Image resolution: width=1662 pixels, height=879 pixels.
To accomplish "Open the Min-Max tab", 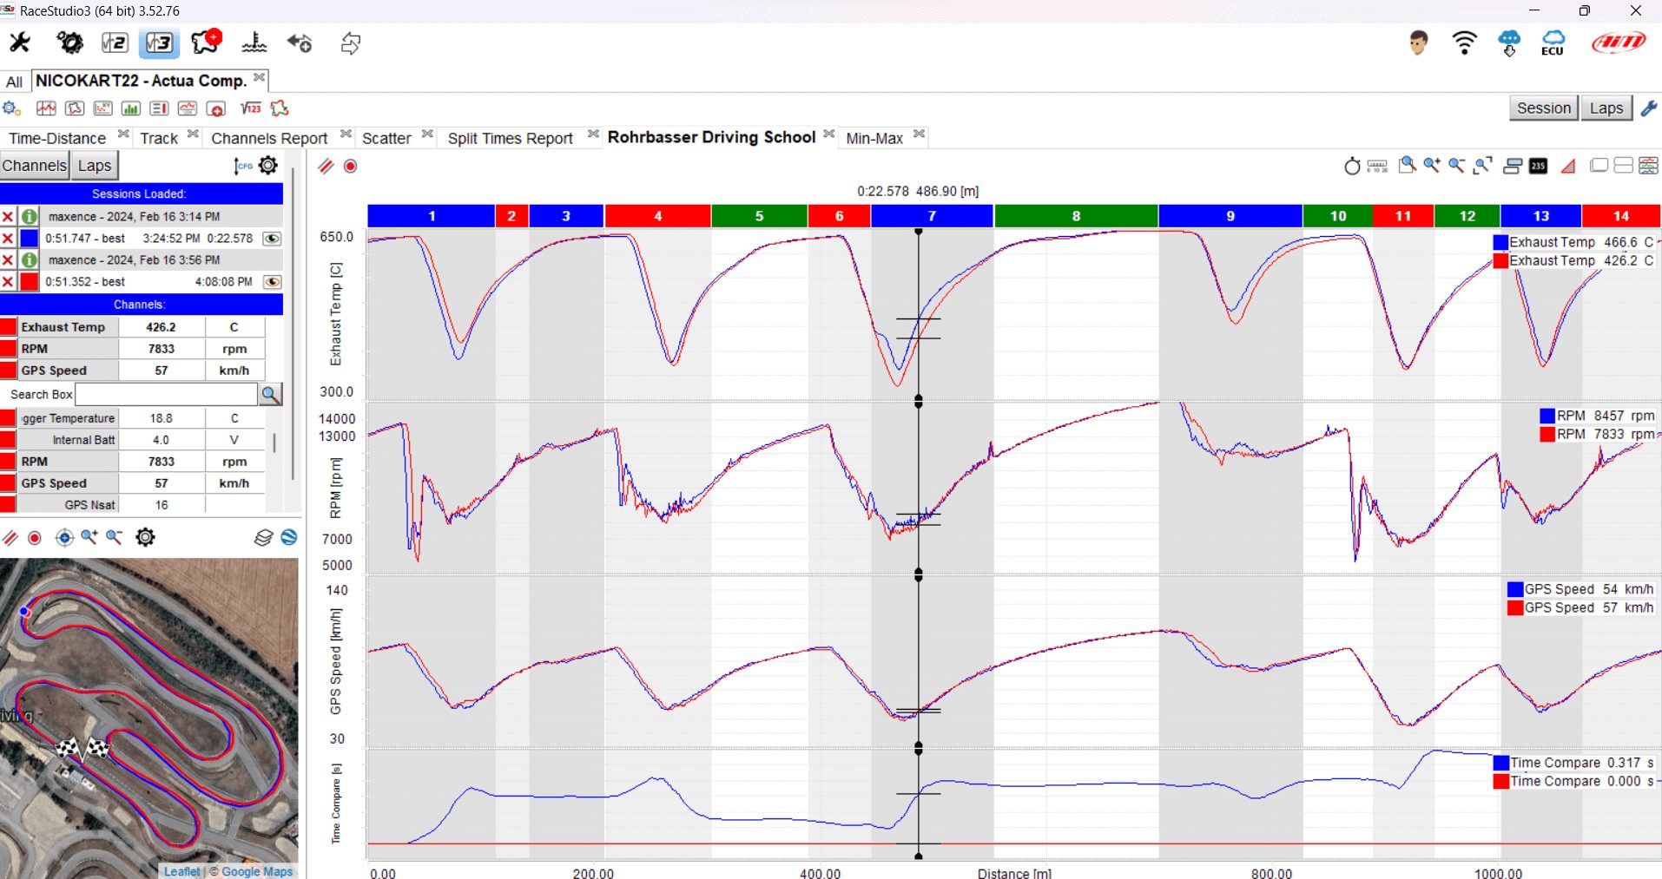I will click(874, 138).
